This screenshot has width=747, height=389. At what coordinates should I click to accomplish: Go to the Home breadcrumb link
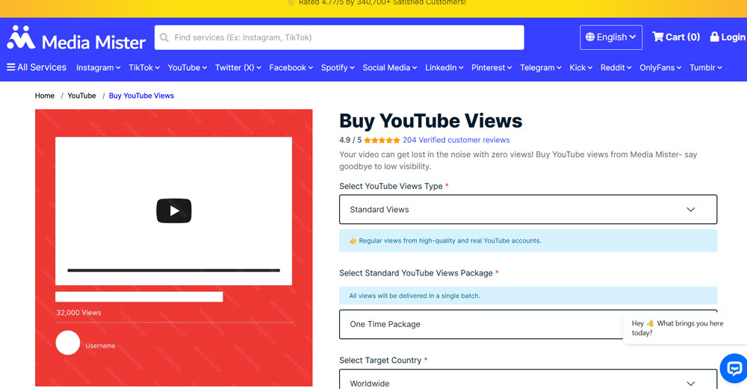tap(45, 96)
